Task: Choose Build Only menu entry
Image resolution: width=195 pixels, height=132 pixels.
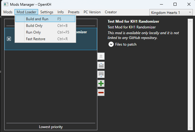Action: click(x=45, y=26)
